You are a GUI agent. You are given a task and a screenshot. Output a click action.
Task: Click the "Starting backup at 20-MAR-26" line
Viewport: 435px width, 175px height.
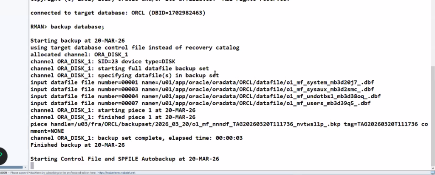77,41
